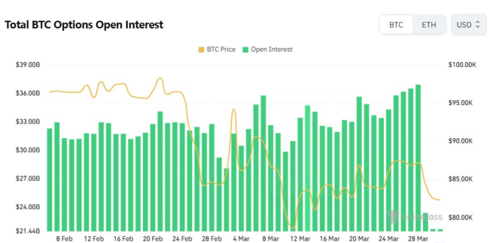The width and height of the screenshot is (493, 243).
Task: Switch to the ETH tab
Action: [429, 25]
